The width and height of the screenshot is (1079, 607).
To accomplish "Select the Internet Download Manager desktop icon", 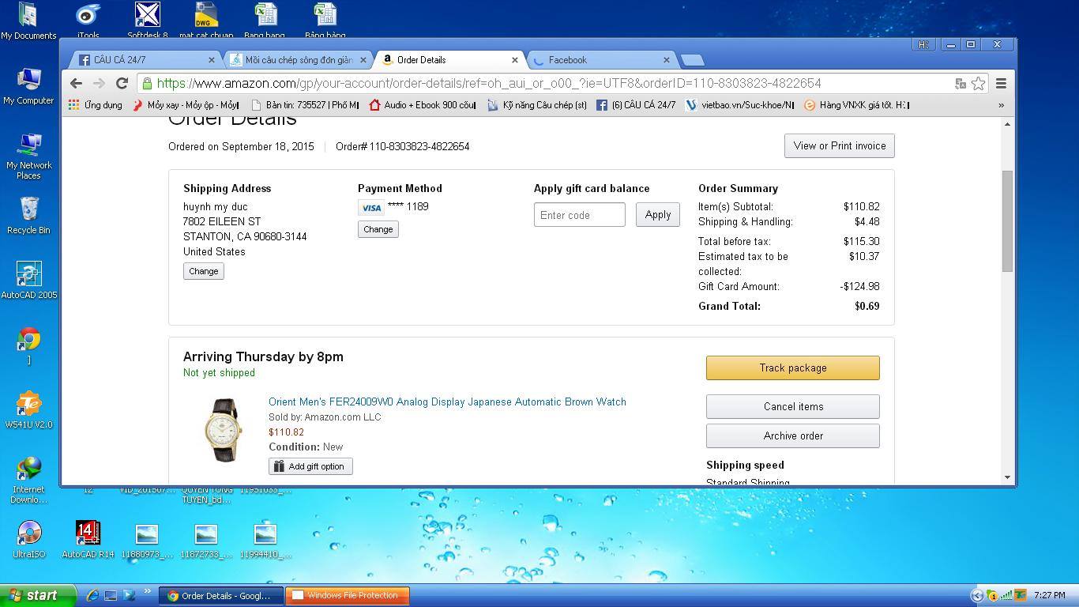I will (28, 480).
